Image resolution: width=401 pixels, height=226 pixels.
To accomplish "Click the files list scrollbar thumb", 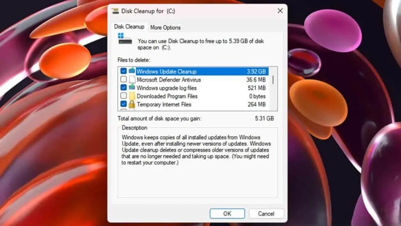I will coord(273,80).
